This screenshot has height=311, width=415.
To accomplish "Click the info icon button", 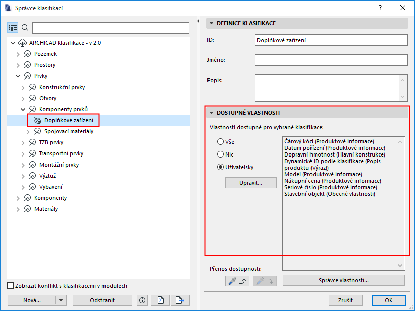I will 142,300.
